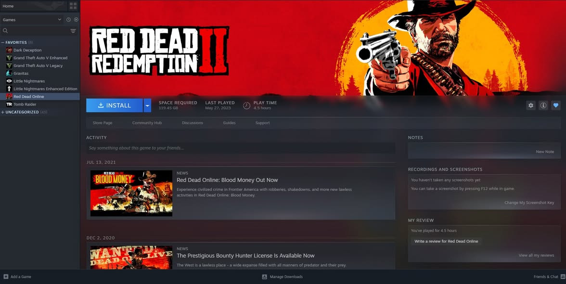566x284 pixels.
Task: Click the grid view icon beside Home
Action: (73, 6)
